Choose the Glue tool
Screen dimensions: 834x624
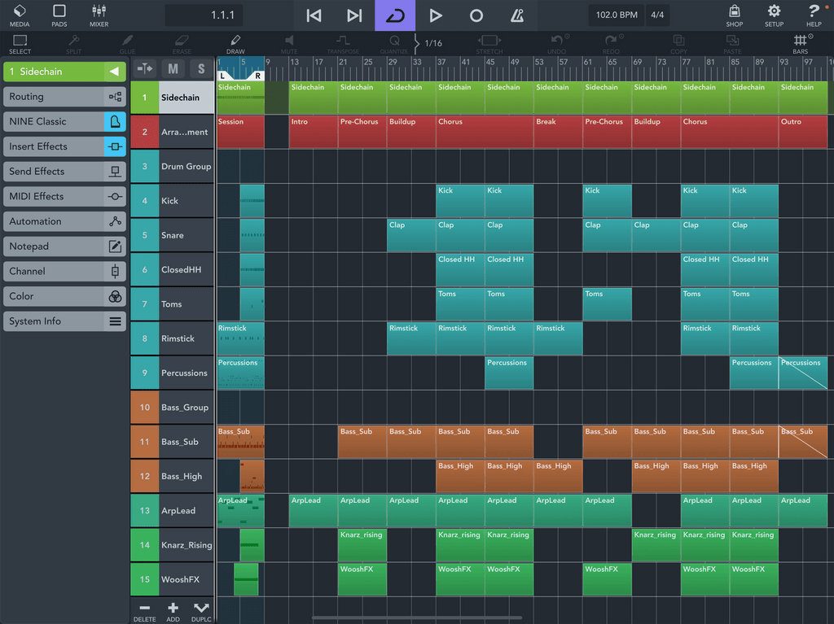click(128, 44)
